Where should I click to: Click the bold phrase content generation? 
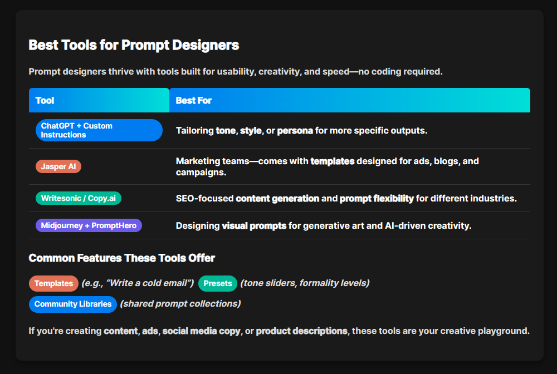(277, 199)
